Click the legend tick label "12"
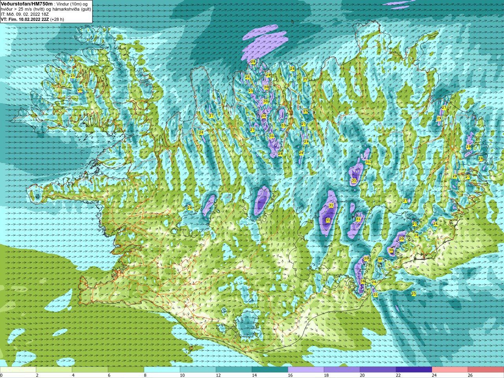The height and width of the screenshot is (378, 504). (218, 375)
